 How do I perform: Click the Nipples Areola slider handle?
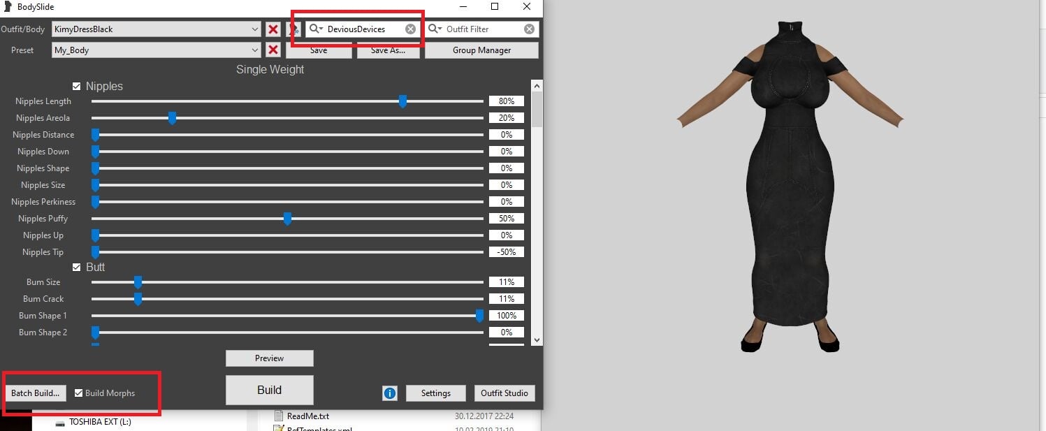pyautogui.click(x=172, y=119)
